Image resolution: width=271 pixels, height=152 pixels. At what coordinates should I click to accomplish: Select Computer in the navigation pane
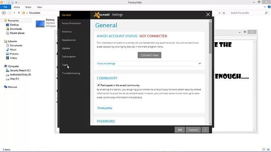click(x=13, y=66)
